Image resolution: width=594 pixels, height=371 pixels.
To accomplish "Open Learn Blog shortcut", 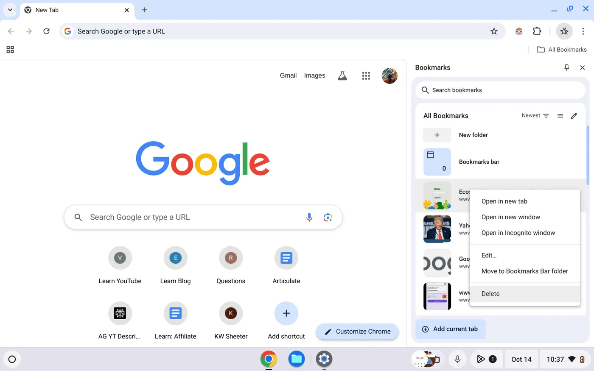I will pyautogui.click(x=175, y=265).
